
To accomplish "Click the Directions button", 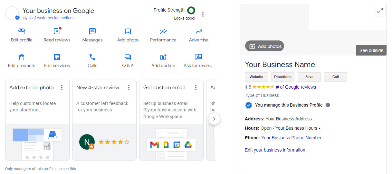I will (x=283, y=77).
